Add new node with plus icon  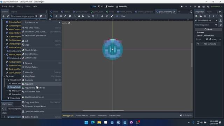[3, 16]
